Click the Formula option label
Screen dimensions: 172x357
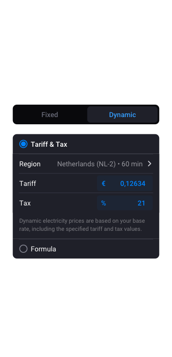click(43, 249)
